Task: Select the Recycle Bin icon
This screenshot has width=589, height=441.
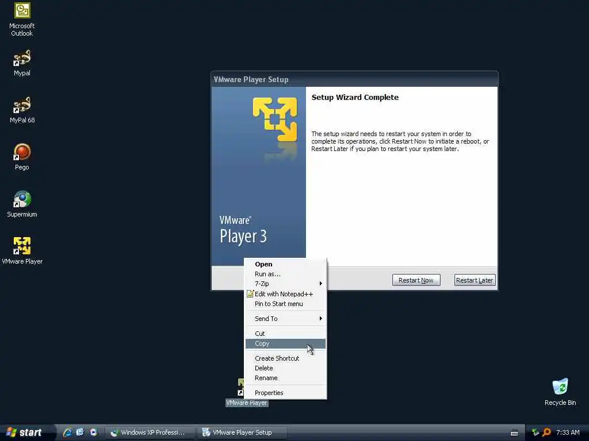Action: point(560,392)
